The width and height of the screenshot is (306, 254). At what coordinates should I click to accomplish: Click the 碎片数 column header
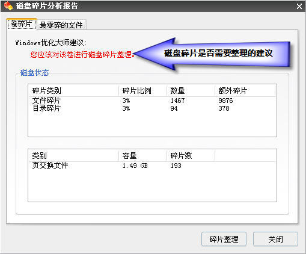(191, 155)
